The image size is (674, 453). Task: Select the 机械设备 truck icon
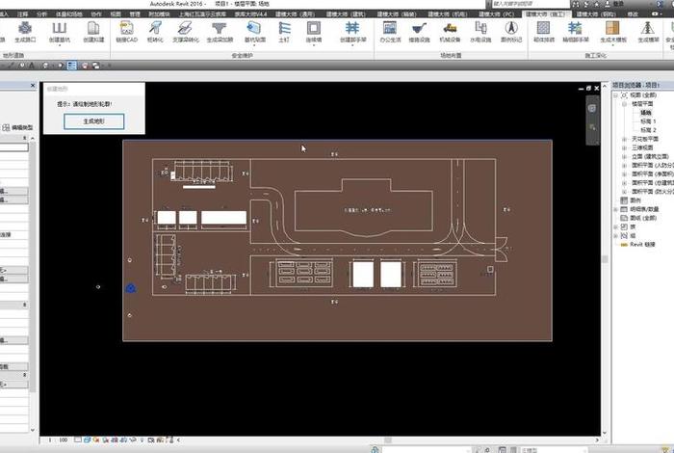[450, 28]
